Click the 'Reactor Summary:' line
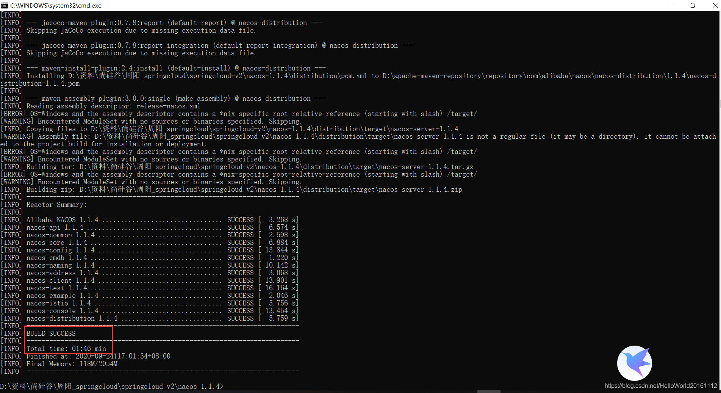Screen dimensions: 721x393 point(56,205)
